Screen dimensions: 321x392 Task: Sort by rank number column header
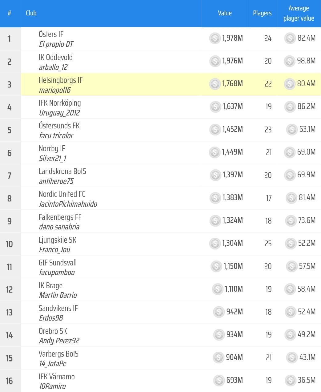click(x=10, y=13)
